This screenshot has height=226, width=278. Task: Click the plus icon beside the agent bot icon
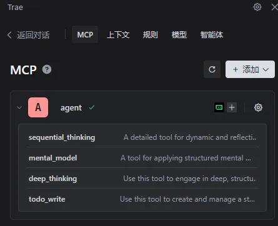click(x=232, y=107)
